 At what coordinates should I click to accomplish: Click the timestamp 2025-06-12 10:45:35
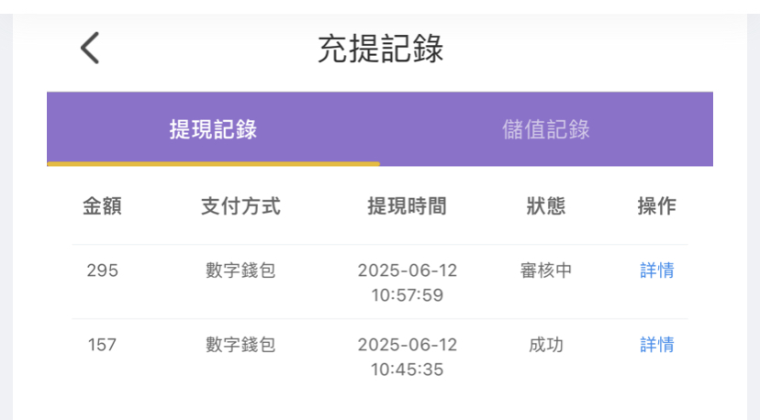tap(408, 357)
